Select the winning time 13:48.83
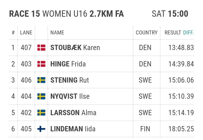203x140 pixels. click(181, 47)
